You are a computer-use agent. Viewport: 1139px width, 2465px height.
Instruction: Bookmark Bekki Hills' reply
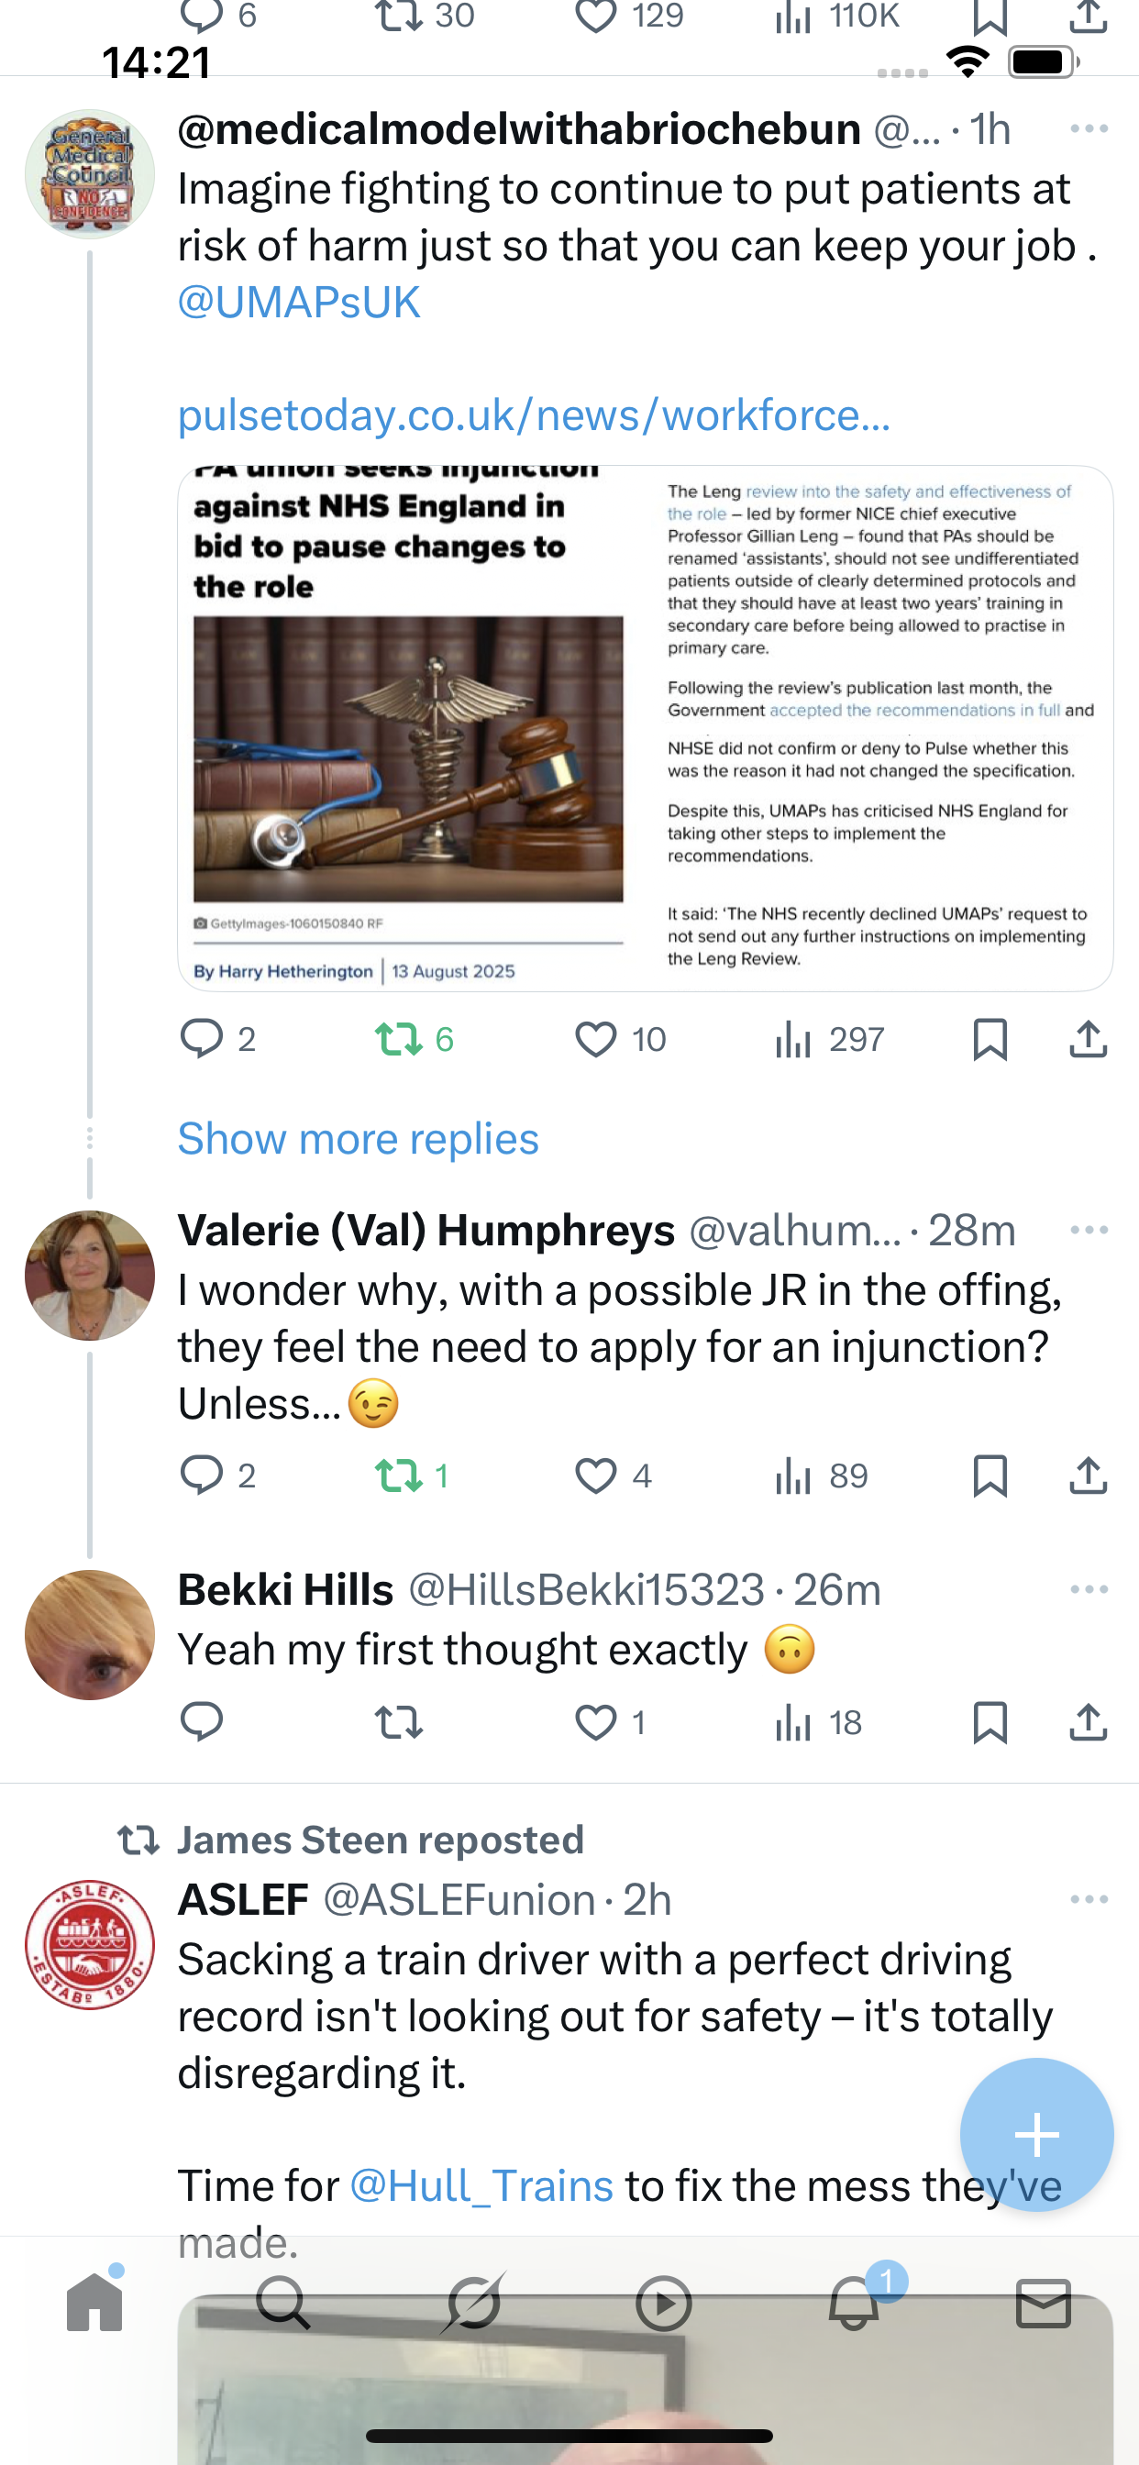point(990,1722)
